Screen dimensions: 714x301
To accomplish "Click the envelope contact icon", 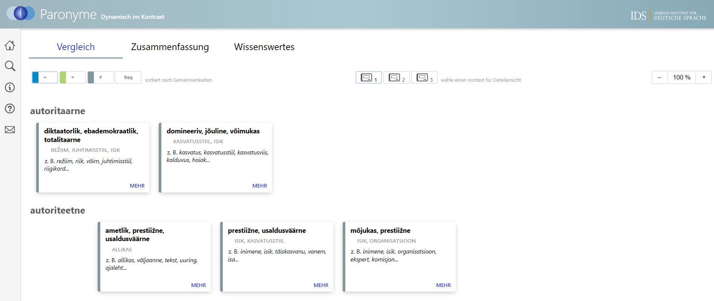I will (x=10, y=130).
